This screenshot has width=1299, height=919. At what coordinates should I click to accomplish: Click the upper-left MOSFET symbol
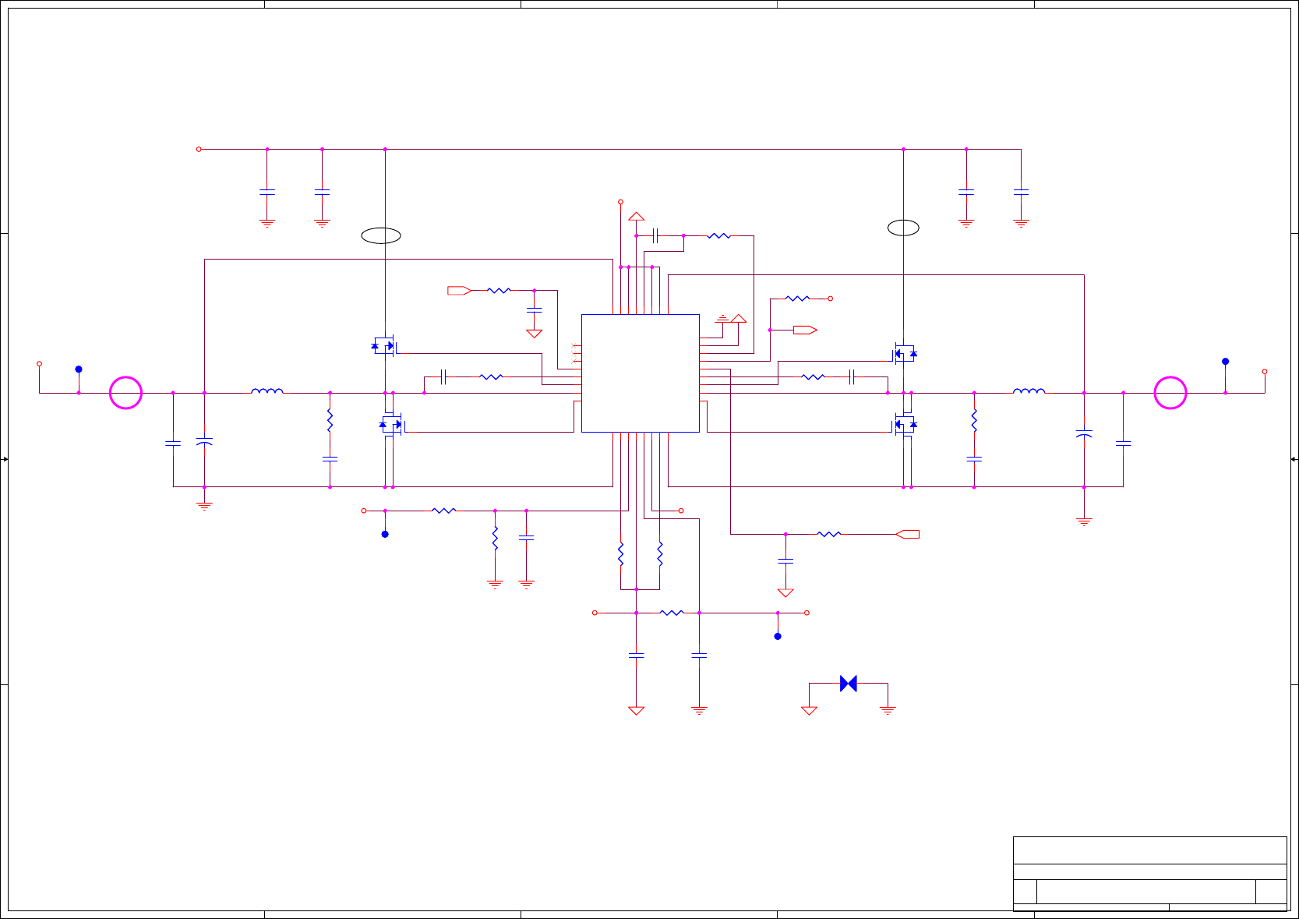pos(384,345)
